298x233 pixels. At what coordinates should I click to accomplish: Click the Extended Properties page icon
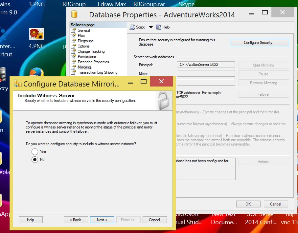[x=74, y=62]
